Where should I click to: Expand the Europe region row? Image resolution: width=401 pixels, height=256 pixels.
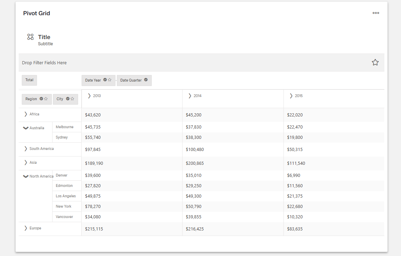(26, 228)
